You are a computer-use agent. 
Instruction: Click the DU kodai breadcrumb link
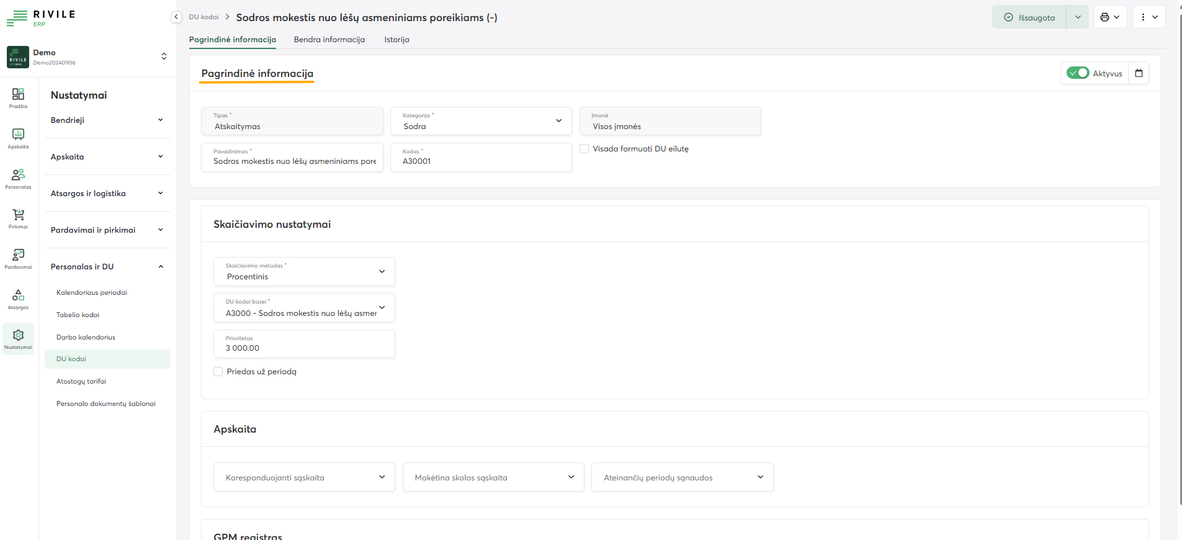[204, 17]
